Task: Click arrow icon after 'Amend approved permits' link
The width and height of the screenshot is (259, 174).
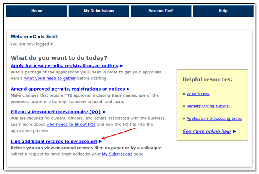Action: pos(128,89)
